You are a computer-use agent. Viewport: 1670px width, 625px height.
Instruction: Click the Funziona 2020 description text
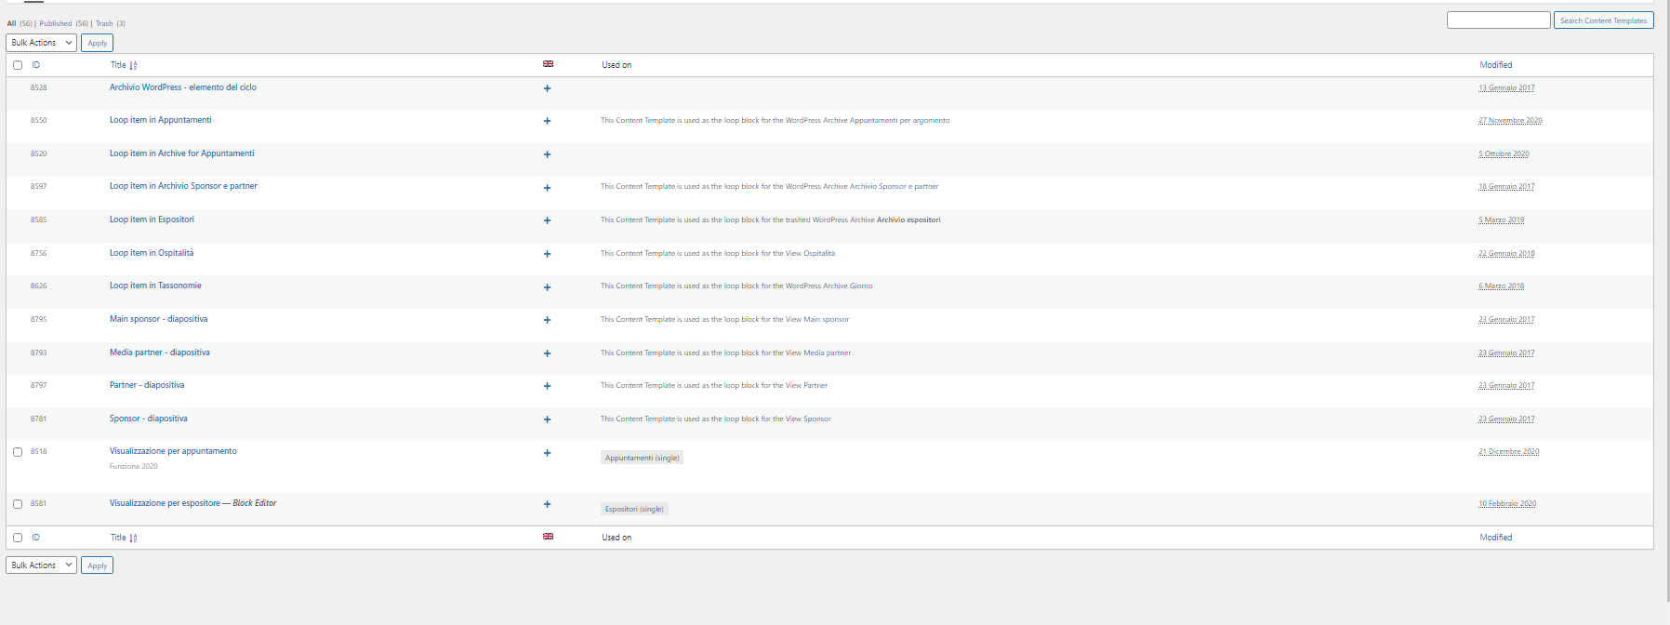[134, 467]
